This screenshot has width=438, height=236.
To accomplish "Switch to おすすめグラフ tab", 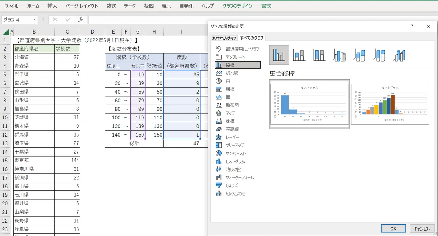I will [x=224, y=38].
